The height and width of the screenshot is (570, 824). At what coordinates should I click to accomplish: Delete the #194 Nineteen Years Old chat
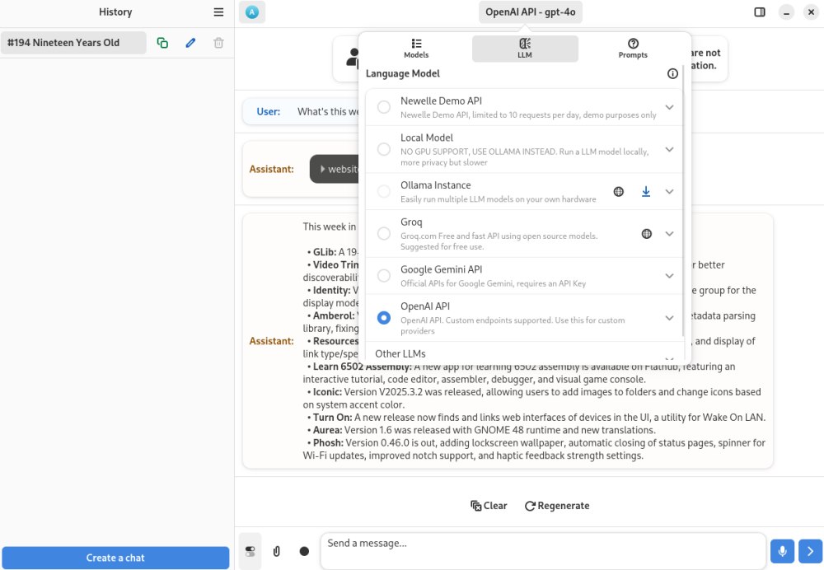(218, 43)
